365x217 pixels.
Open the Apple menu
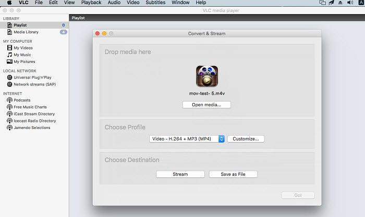coord(9,3)
